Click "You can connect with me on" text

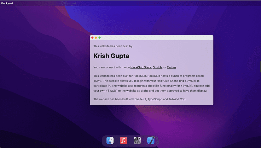pyautogui.click(x=112, y=67)
